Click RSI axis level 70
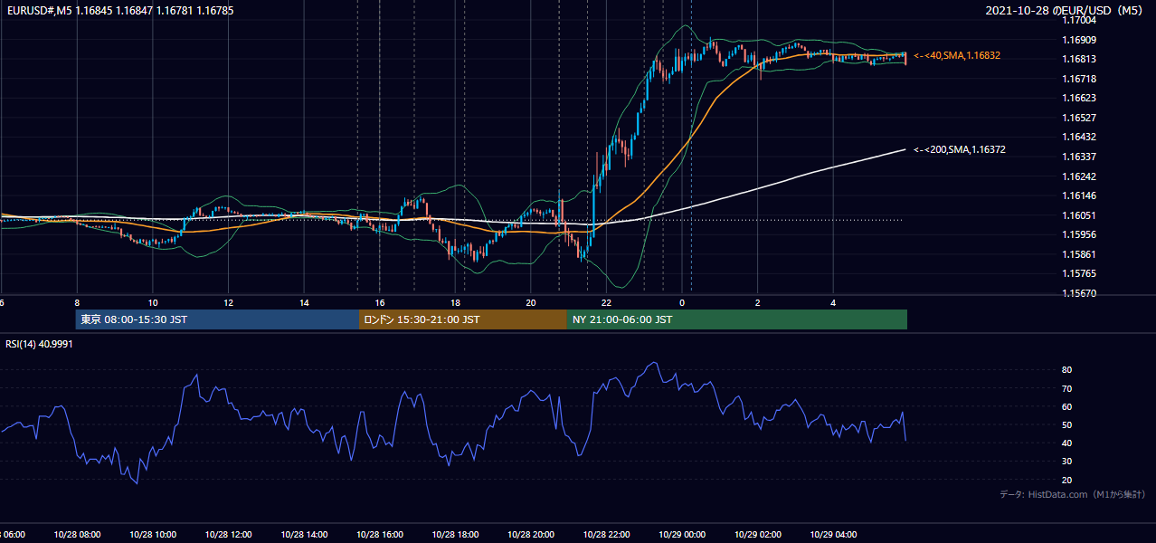Image resolution: width=1156 pixels, height=543 pixels. coord(1067,388)
